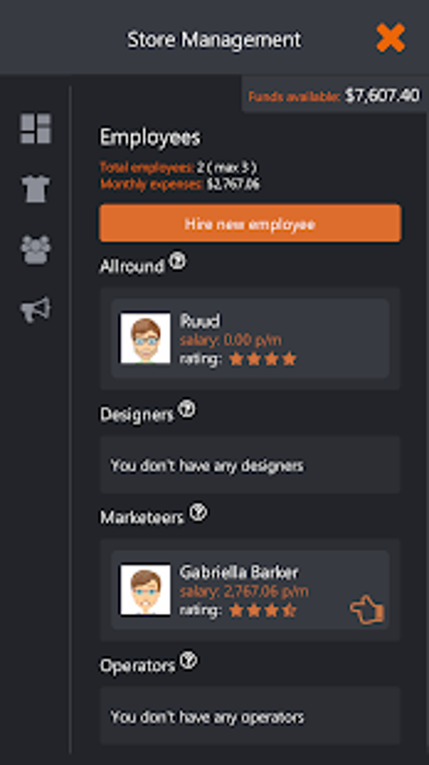Click Ruud's star rating
This screenshot has width=429, height=765.
pyautogui.click(x=263, y=359)
